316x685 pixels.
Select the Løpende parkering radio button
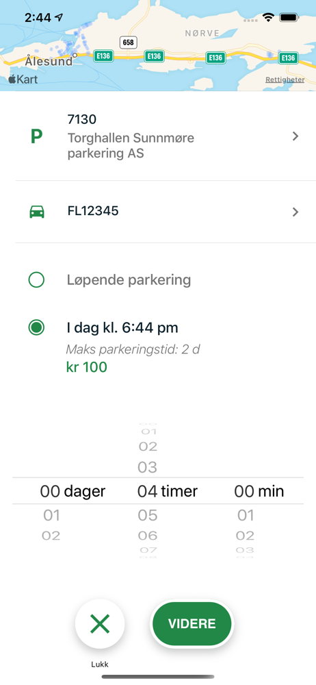[36, 280]
